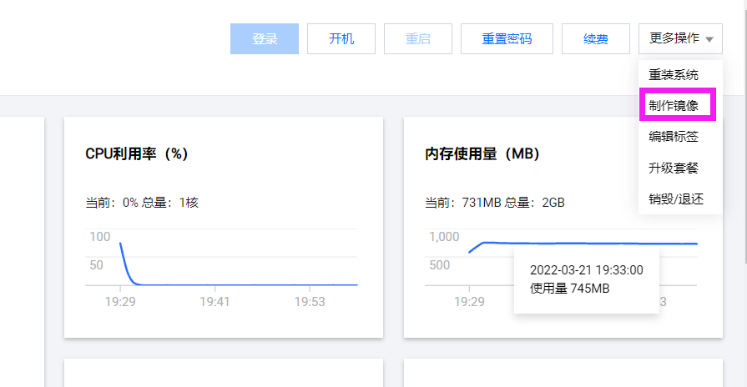Click the 19:41 label on CPU chart
The image size is (747, 387).
pos(215,302)
